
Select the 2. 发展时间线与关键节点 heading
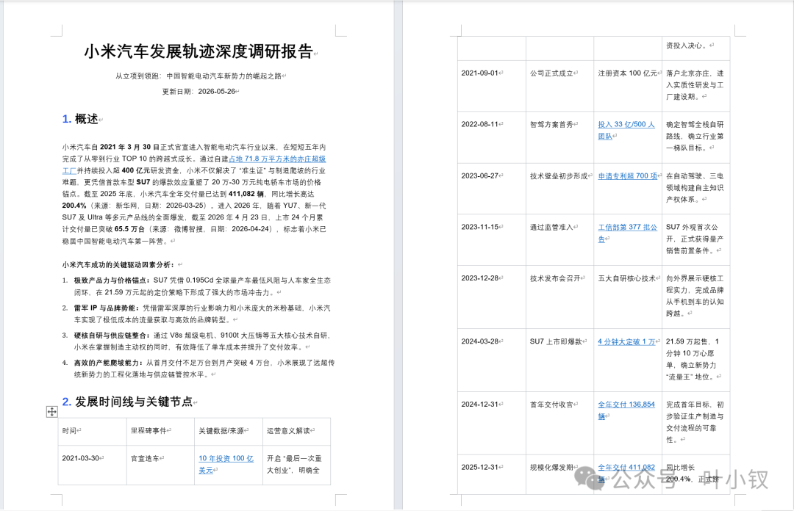coord(127,402)
